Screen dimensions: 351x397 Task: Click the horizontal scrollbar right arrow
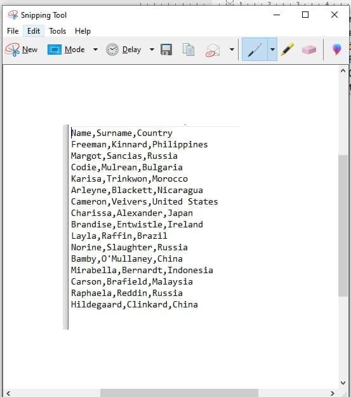click(333, 393)
